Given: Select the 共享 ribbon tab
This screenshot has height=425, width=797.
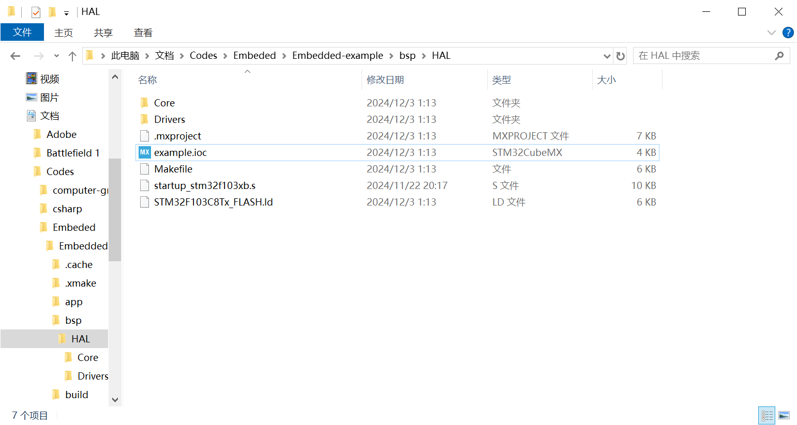Looking at the screenshot, I should pyautogui.click(x=103, y=33).
